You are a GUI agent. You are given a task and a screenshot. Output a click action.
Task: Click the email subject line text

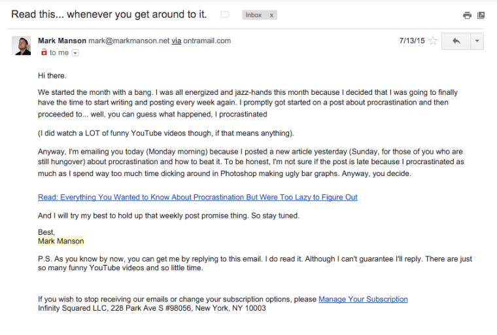[109, 14]
